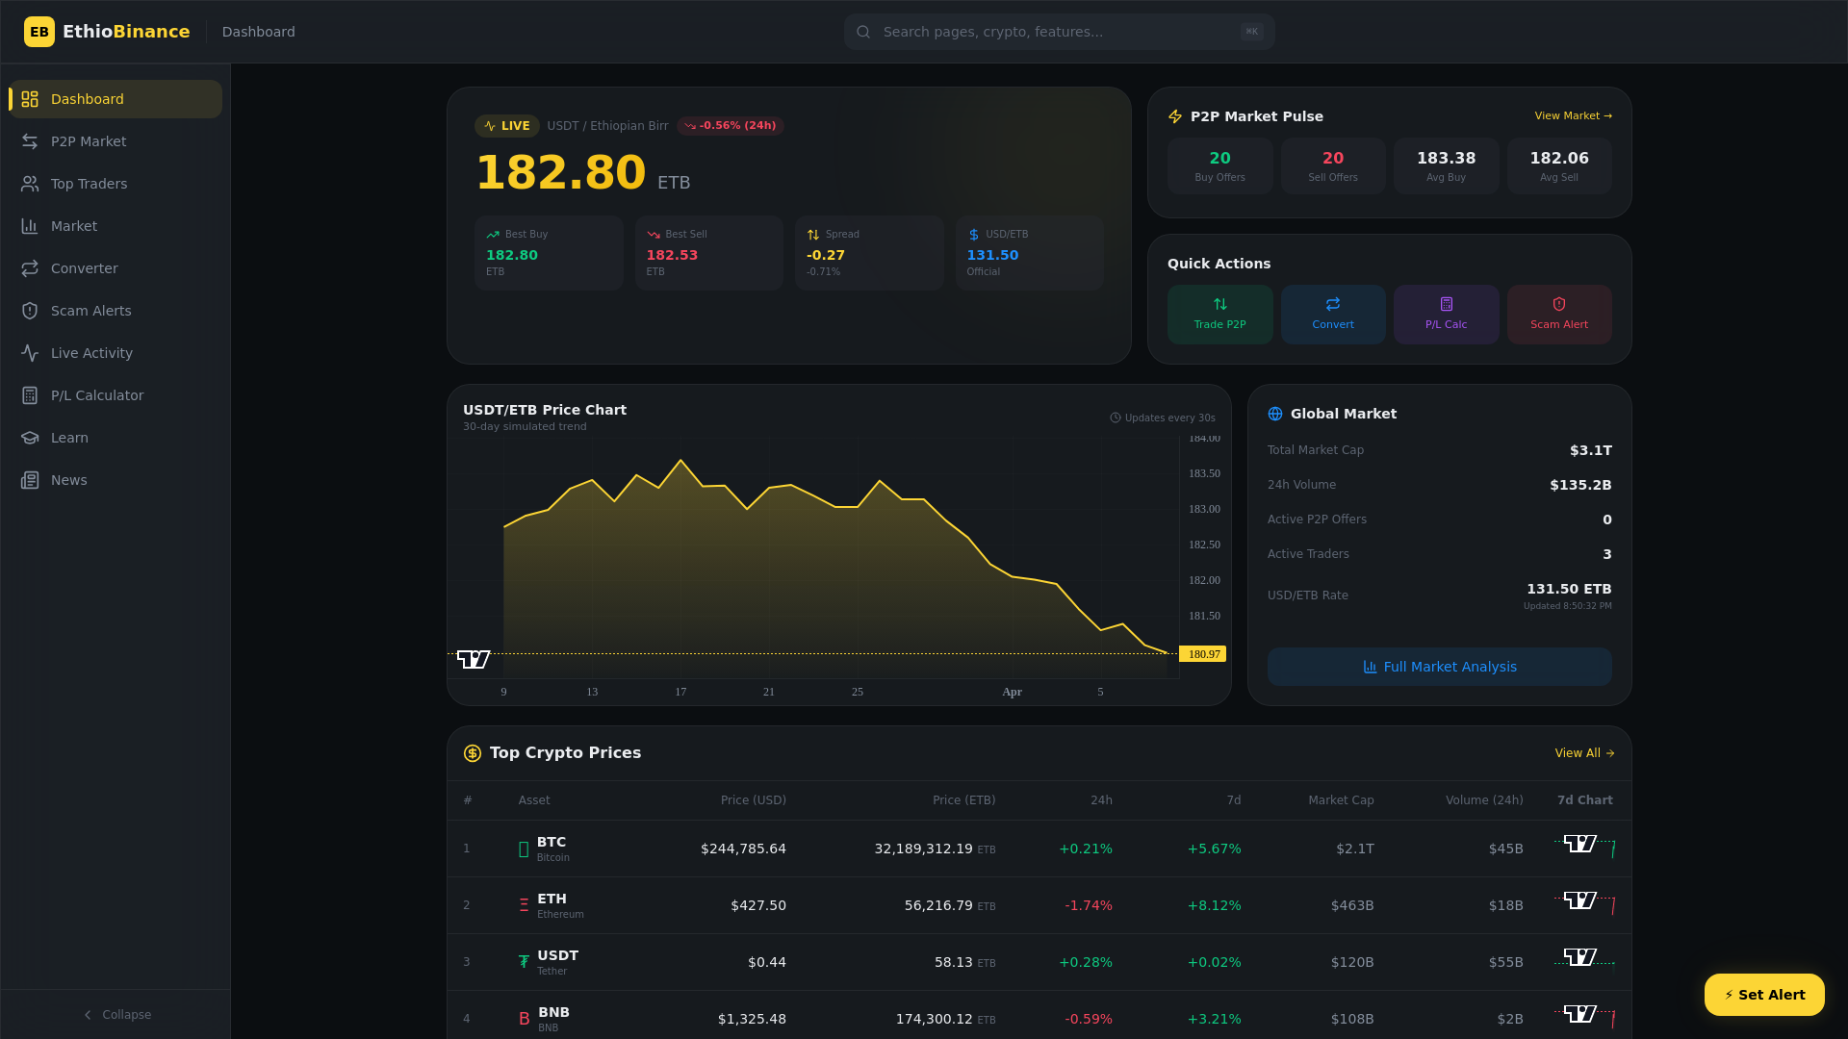Click the Learn graduation cap icon
Image resolution: width=1848 pixels, height=1039 pixels.
(30, 438)
